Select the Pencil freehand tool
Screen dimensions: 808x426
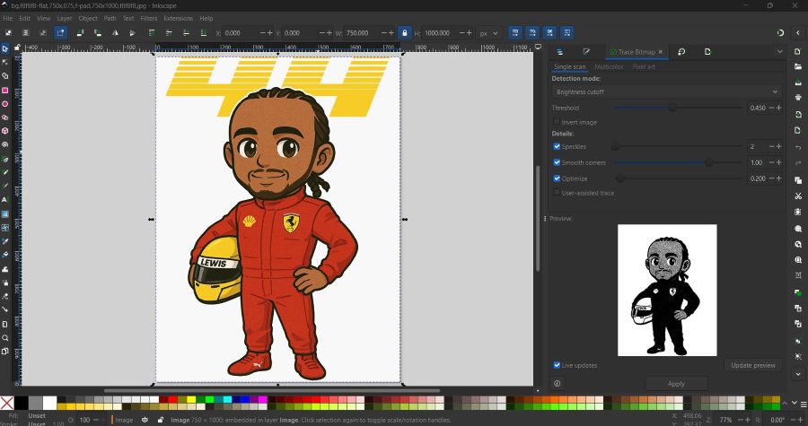point(5,172)
